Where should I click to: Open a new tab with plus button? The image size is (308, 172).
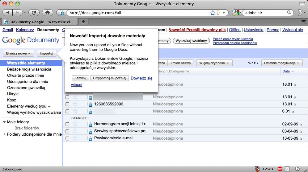(x=83, y=22)
